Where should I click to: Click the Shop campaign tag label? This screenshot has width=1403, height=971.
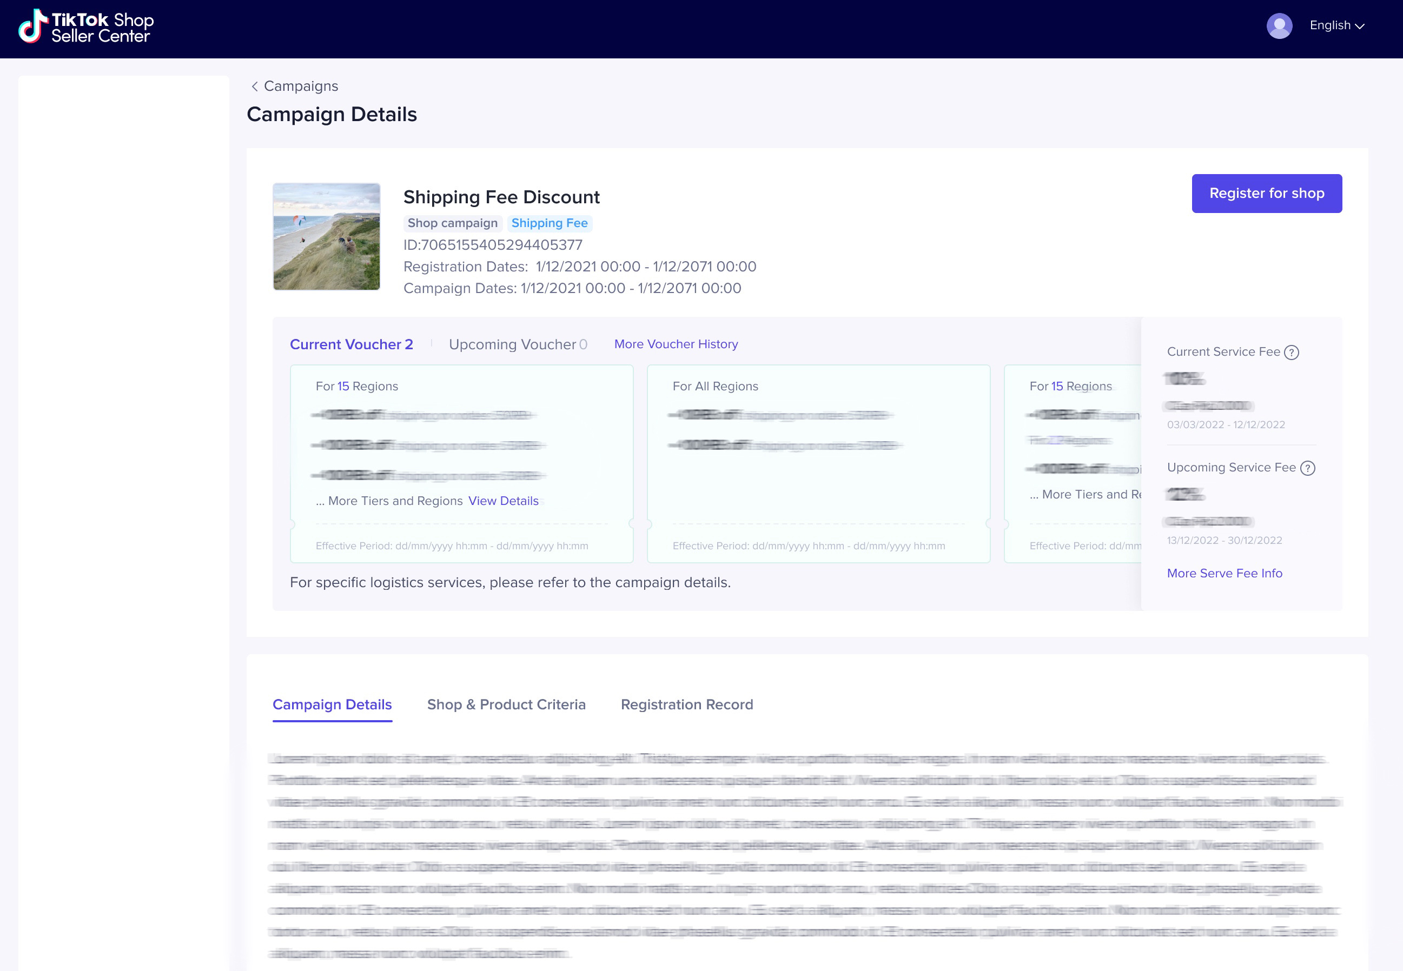(x=452, y=223)
